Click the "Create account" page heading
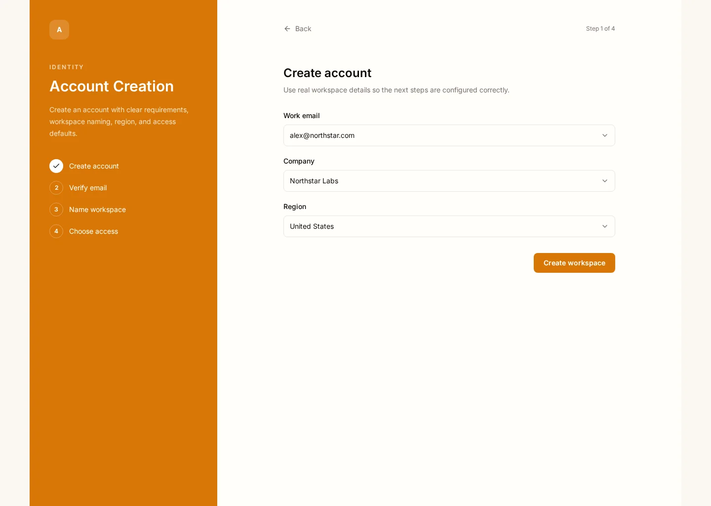 point(327,73)
